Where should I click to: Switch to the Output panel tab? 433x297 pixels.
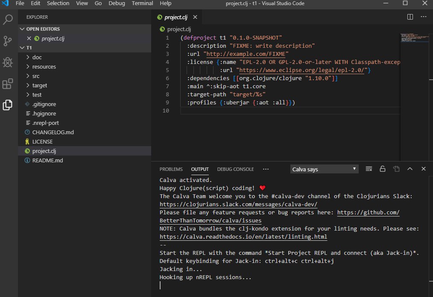click(x=200, y=169)
